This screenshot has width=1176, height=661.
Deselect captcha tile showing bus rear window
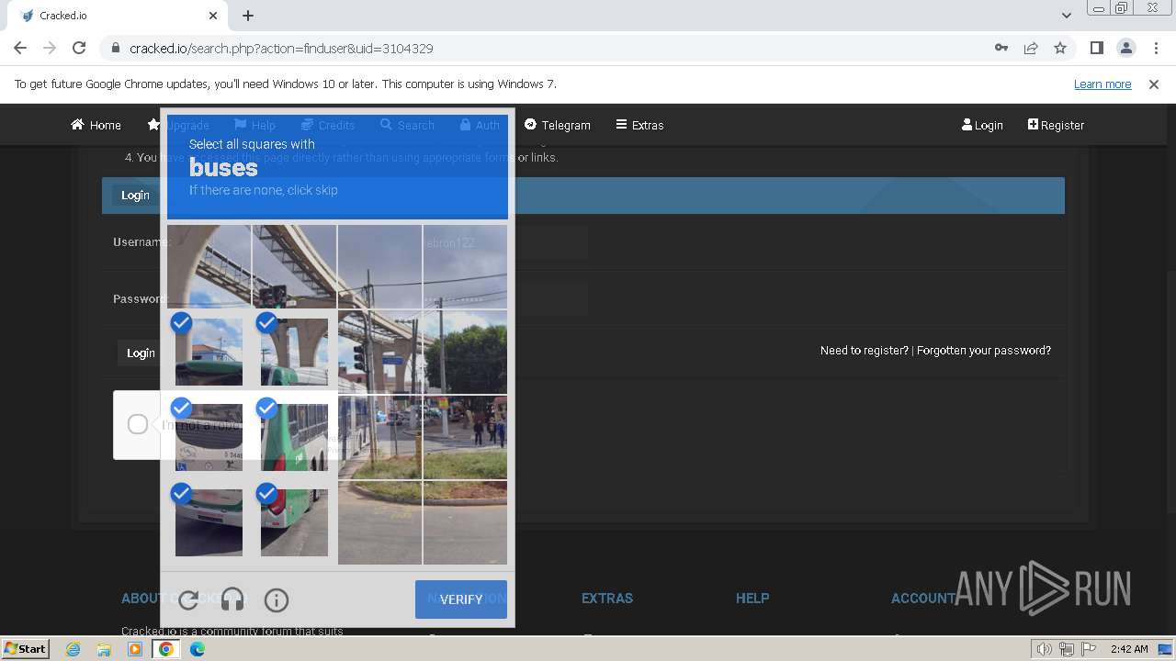click(209, 437)
